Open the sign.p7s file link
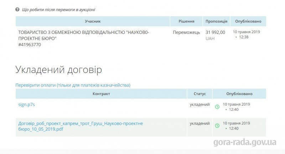 (x=26, y=105)
